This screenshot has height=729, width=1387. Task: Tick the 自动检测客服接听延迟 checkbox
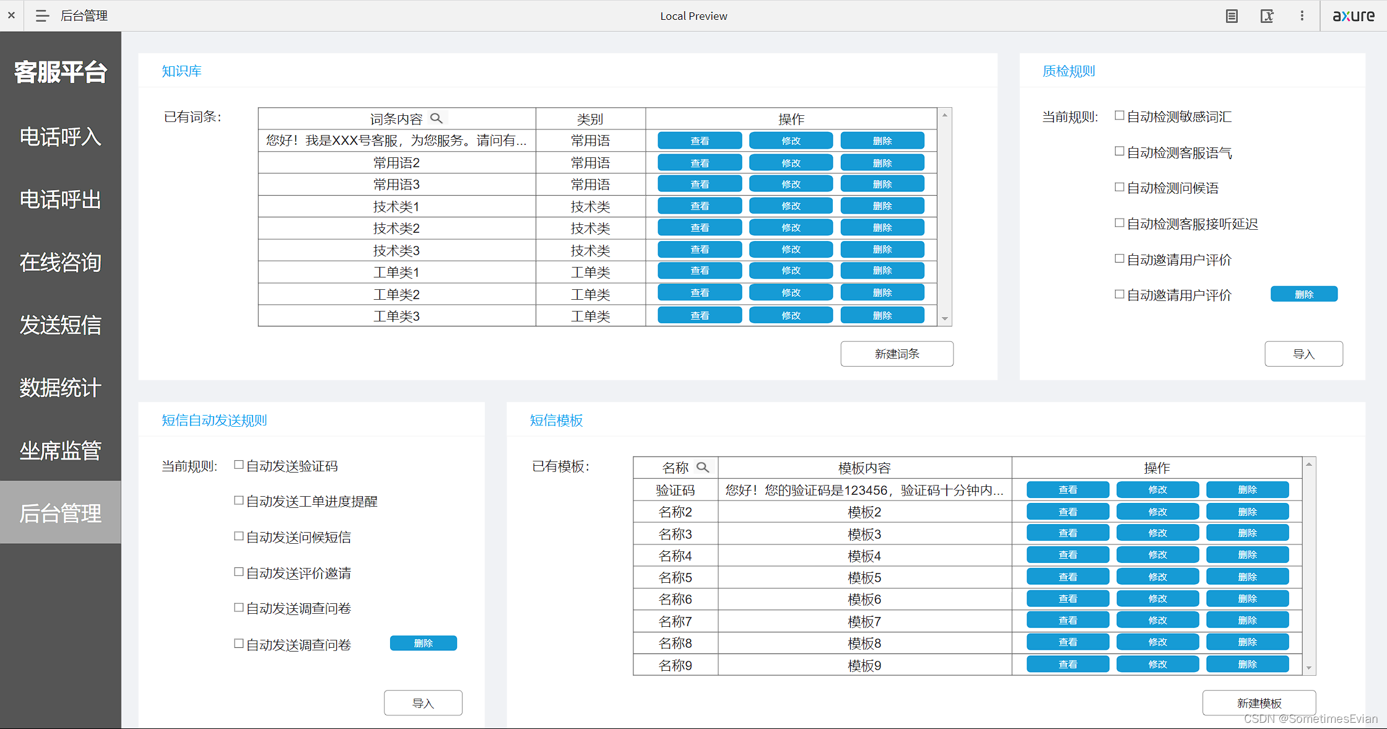click(x=1119, y=222)
